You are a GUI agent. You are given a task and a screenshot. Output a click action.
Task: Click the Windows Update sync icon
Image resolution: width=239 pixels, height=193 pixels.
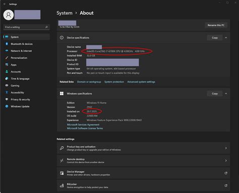tap(7, 106)
